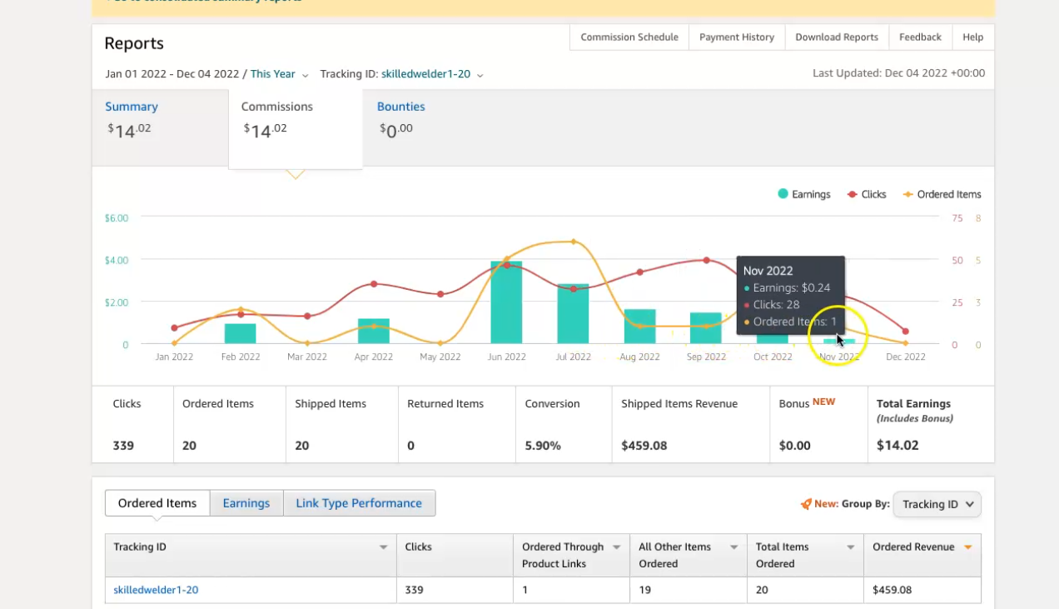Click the Mar 2022 axis label
This screenshot has width=1059, height=609.
pyautogui.click(x=306, y=357)
